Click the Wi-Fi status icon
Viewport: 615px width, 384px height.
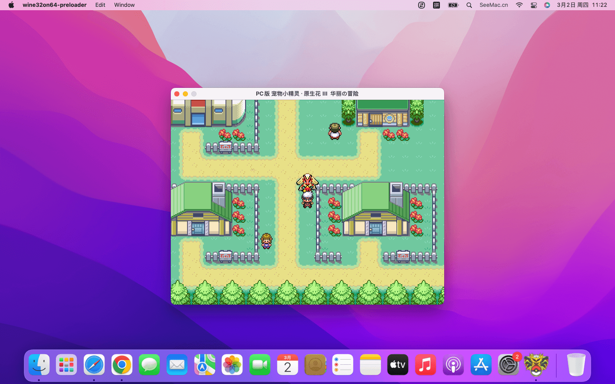click(519, 5)
